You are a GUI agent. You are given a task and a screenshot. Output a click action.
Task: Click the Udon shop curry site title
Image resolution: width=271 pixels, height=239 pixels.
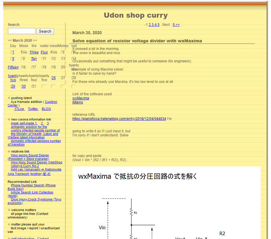point(135,15)
